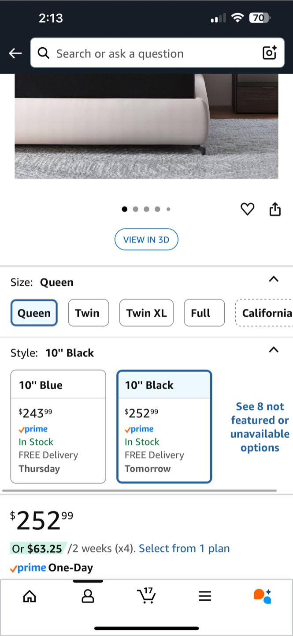Tap the back arrow icon
293x636 pixels.
pos(15,53)
